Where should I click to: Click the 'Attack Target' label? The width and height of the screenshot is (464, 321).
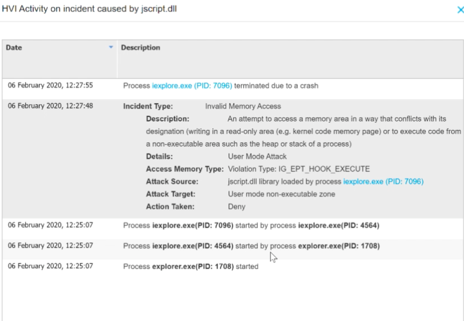(x=170, y=194)
